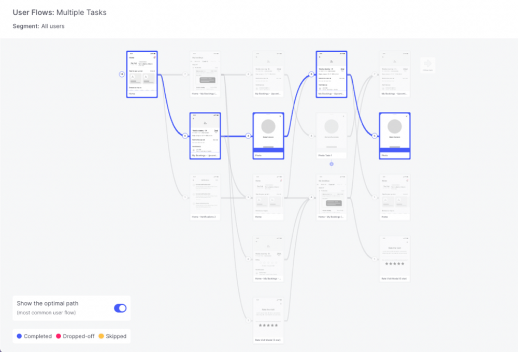The image size is (518, 352).
Task: Select the highlighted Photo screen in third column
Action: coord(268,133)
